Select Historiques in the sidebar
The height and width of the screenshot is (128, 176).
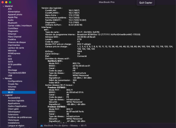click(13, 120)
